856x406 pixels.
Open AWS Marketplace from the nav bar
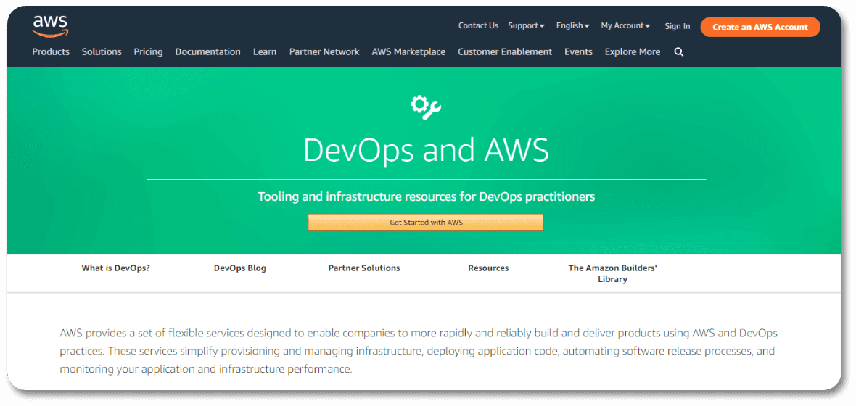pyautogui.click(x=408, y=52)
